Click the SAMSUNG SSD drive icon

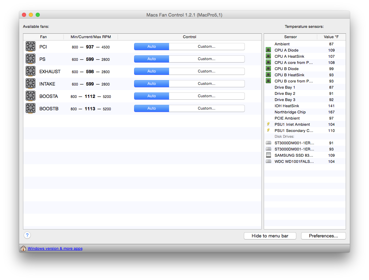point(268,155)
